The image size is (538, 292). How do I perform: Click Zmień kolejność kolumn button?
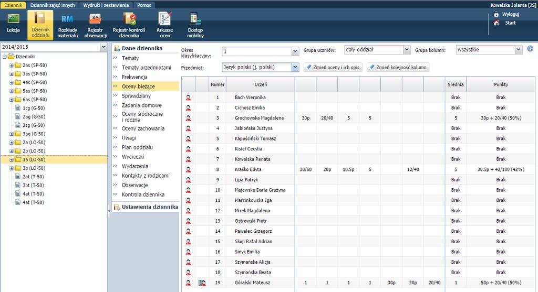point(398,68)
